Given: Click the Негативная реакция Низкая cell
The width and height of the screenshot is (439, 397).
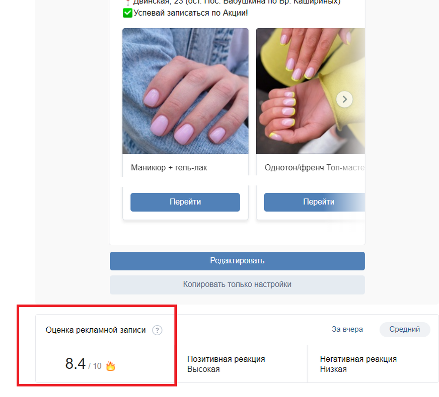Looking at the screenshot, I should tap(373, 364).
